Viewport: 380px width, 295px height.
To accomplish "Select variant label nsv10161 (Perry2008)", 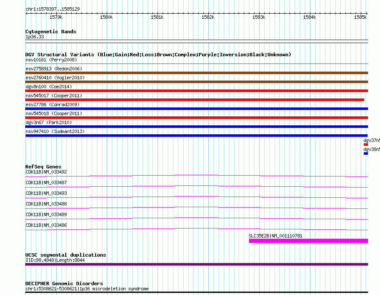I will 51,60.
